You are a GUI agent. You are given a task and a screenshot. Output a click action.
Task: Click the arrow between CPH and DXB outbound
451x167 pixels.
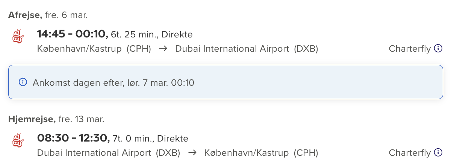163,49
